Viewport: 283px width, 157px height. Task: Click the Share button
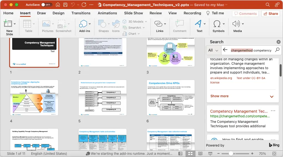pos(271,14)
